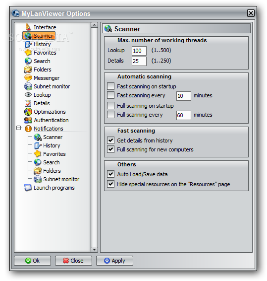Click the Interface brush icon in tree
Image resolution: width=267 pixels, height=281 pixels.
click(28, 27)
